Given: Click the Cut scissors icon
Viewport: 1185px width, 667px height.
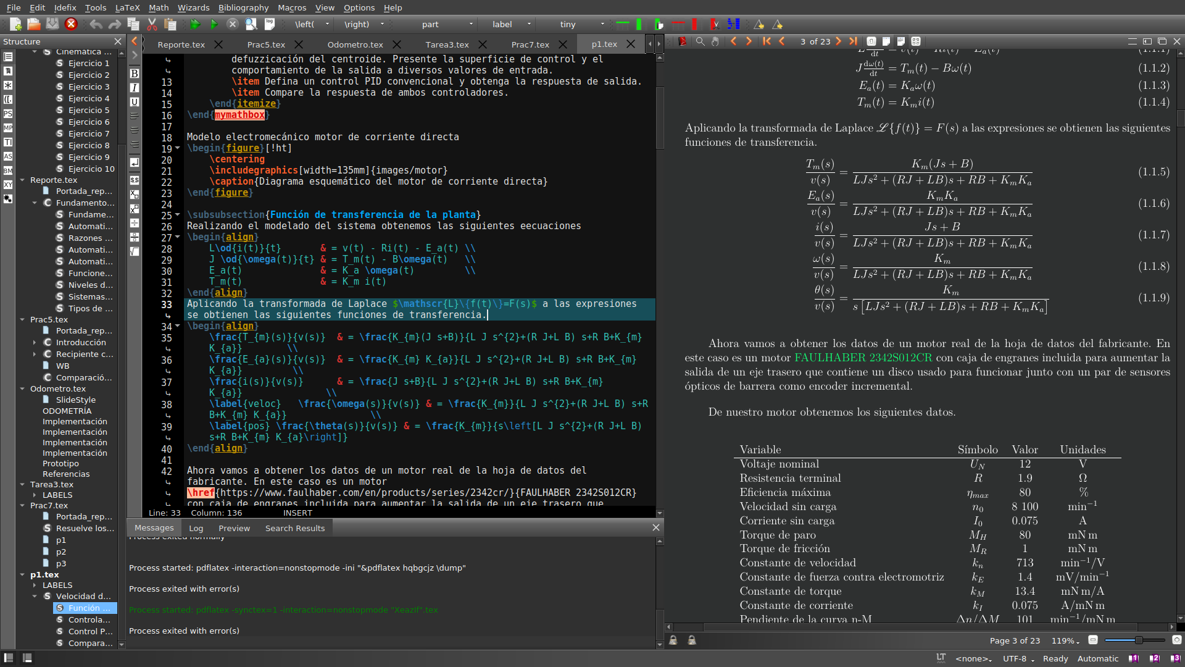Looking at the screenshot, I should coord(152,24).
